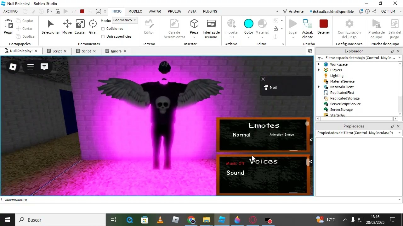Open the help question mark icon

pos(367,11)
